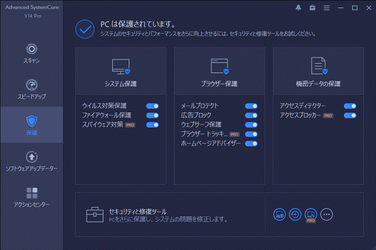Launch the circular restore arrow tool icon
The image size is (376, 250).
pos(295,215)
